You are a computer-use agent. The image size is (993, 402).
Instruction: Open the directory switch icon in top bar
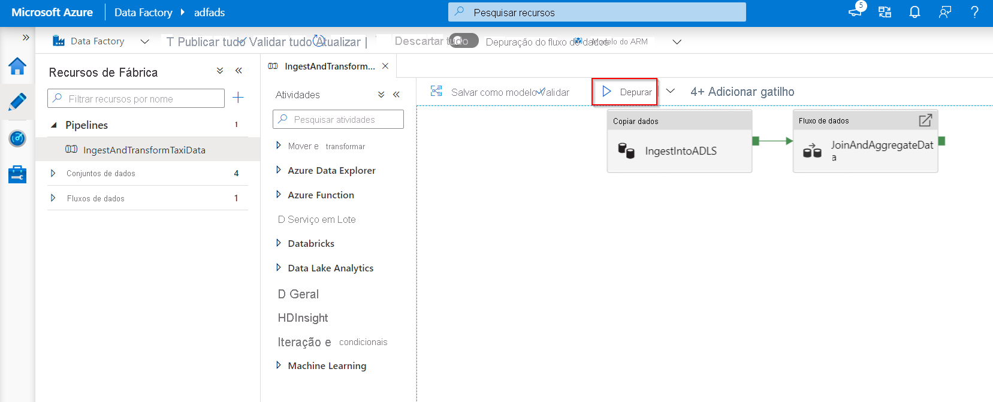pos(885,12)
